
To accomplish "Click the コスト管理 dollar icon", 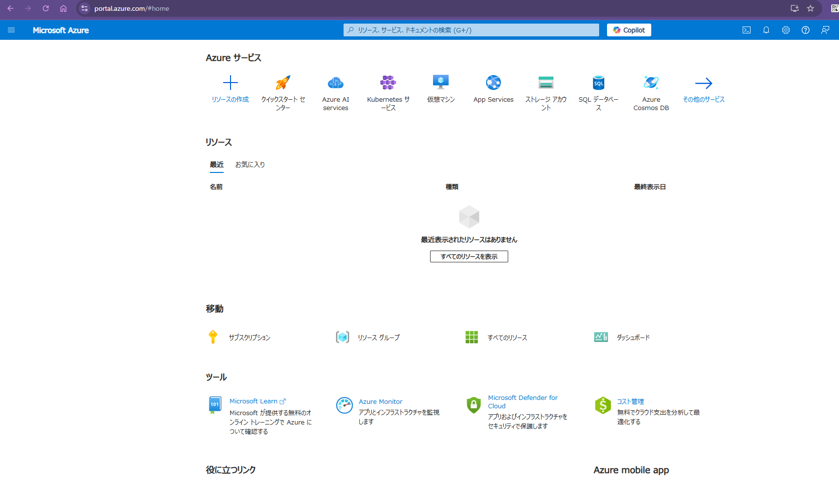I will [603, 405].
